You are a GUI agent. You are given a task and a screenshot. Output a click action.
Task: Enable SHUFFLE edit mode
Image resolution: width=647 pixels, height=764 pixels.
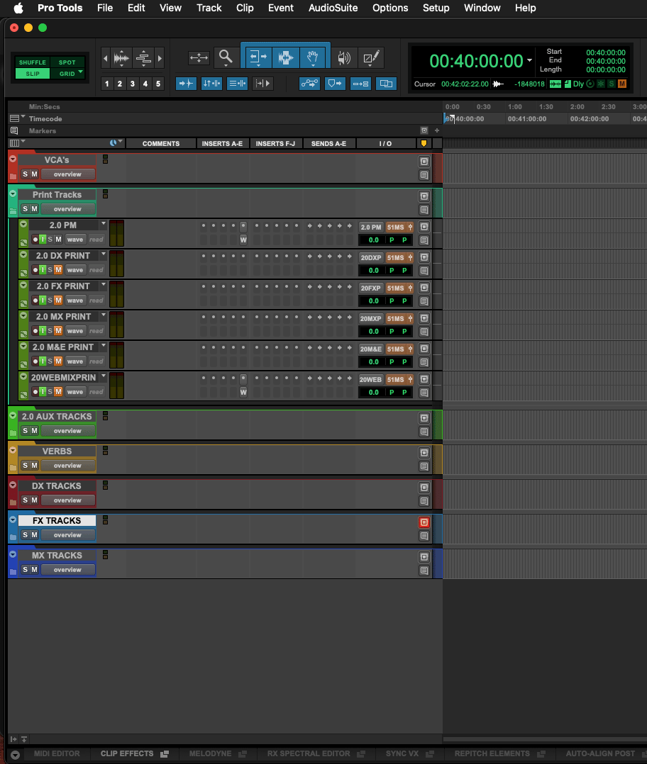point(32,62)
